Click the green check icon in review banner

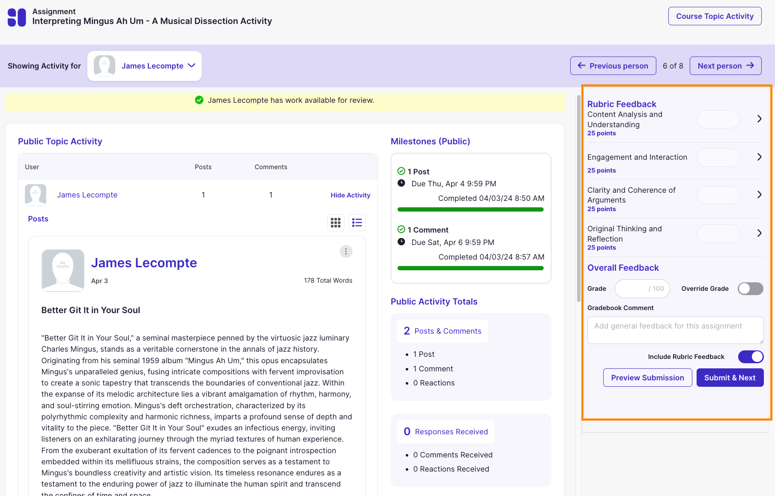tap(199, 100)
